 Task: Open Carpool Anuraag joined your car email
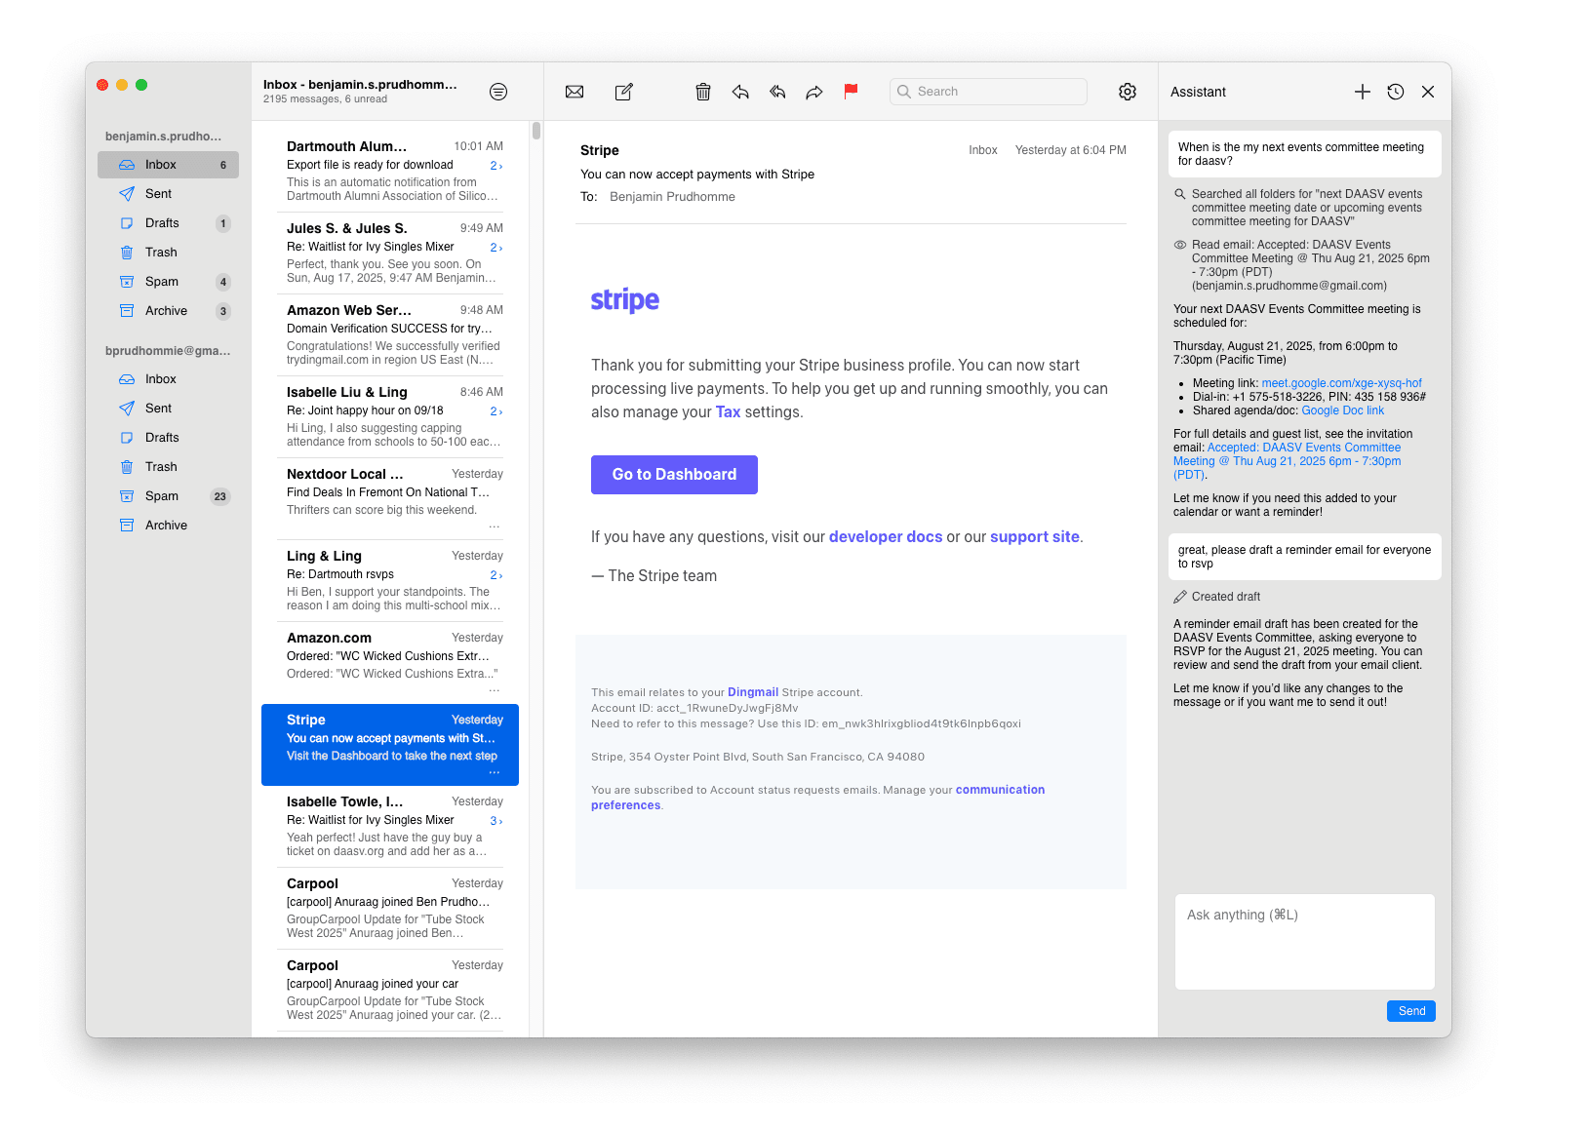click(x=390, y=991)
